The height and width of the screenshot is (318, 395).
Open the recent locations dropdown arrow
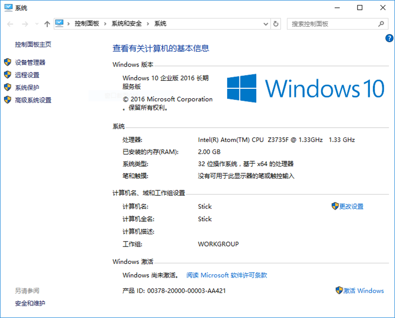(x=37, y=24)
